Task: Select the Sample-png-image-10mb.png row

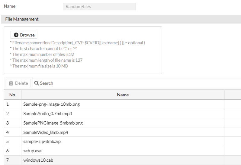Action: 51,104
